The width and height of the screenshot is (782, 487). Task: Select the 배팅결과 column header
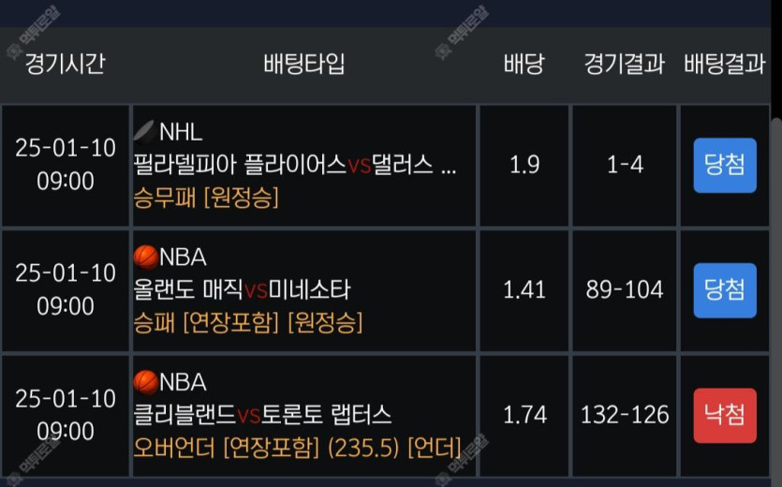[725, 64]
